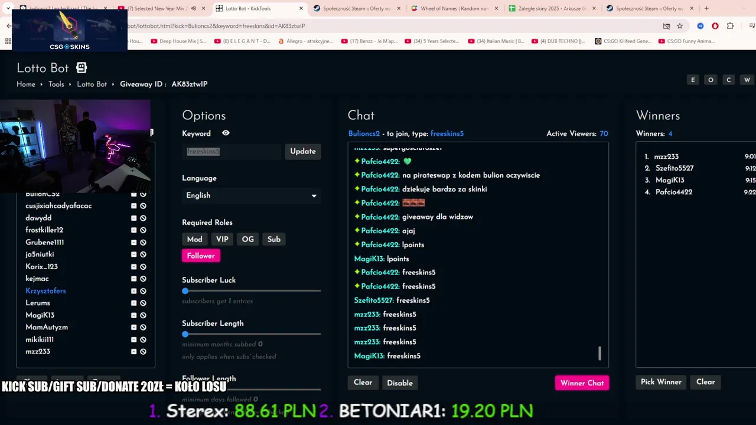Click the E button at top right

click(x=693, y=80)
